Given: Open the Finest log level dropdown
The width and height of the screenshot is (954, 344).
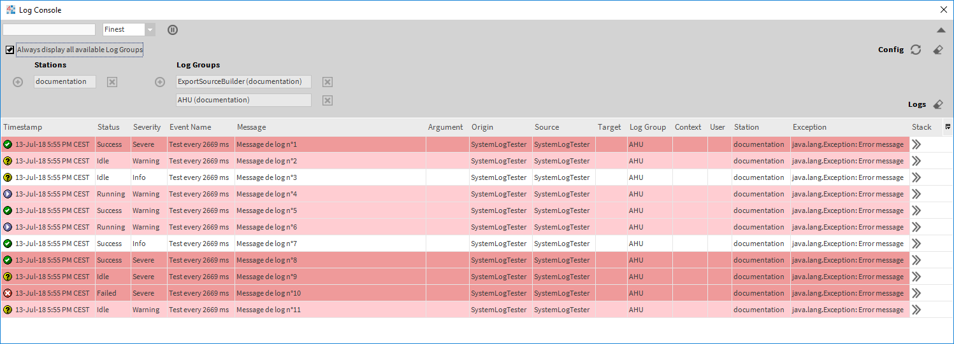Looking at the screenshot, I should tap(150, 30).
